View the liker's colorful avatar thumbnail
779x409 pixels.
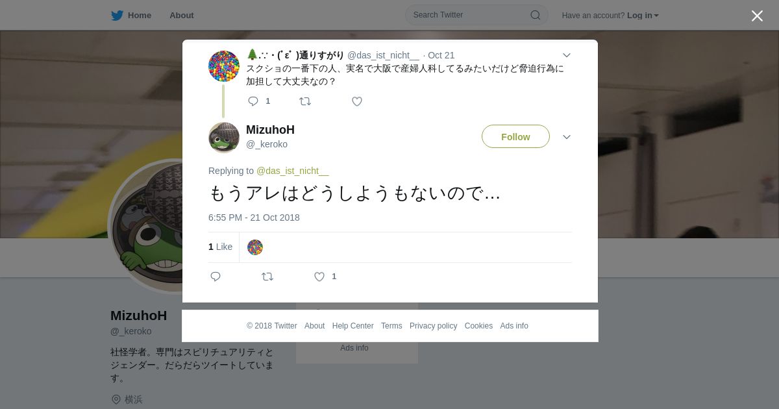255,247
